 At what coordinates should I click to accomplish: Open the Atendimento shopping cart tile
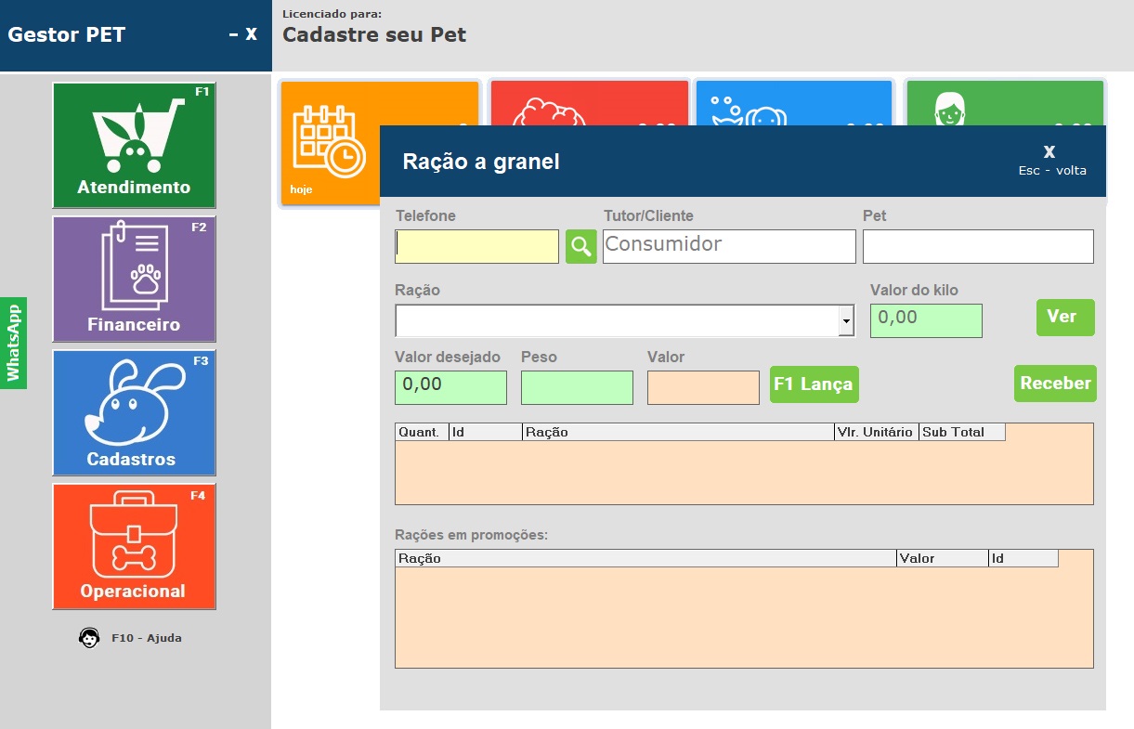(x=134, y=145)
